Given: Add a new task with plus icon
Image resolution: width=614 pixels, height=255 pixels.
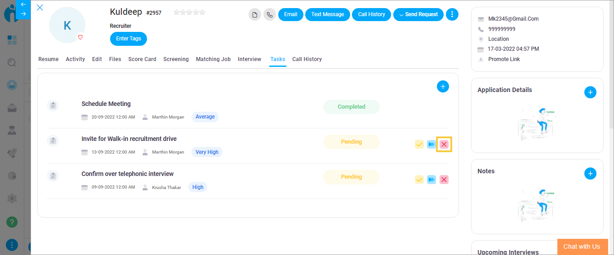Looking at the screenshot, I should tap(443, 87).
